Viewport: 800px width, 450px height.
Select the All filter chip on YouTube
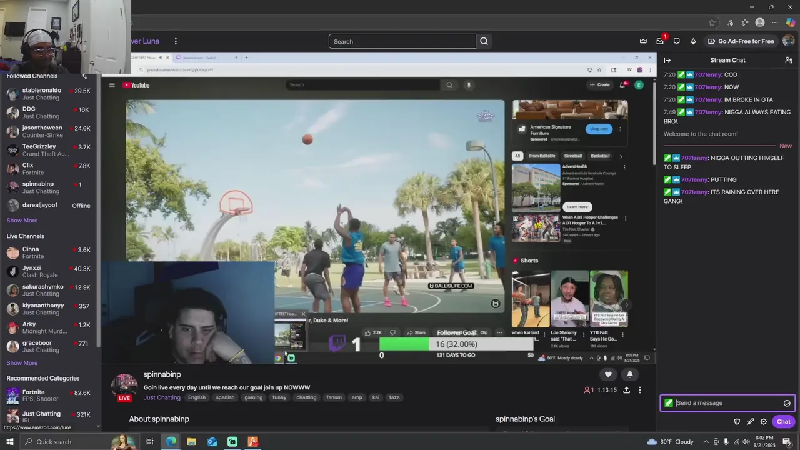[517, 156]
